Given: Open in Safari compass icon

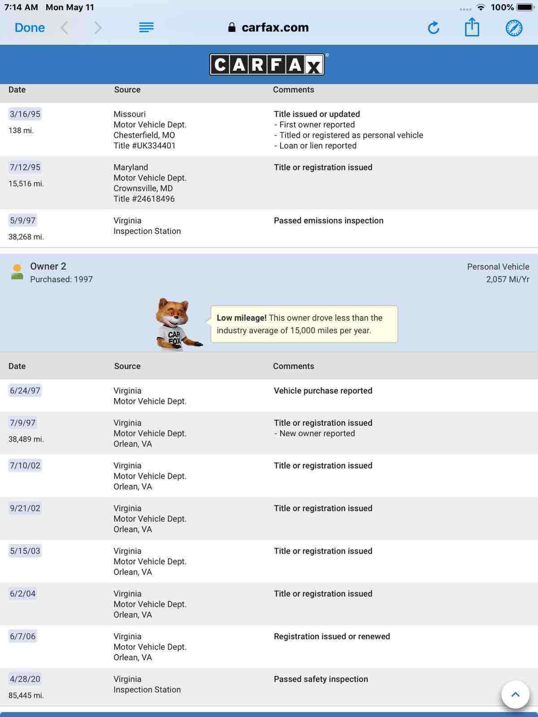Looking at the screenshot, I should 514,28.
